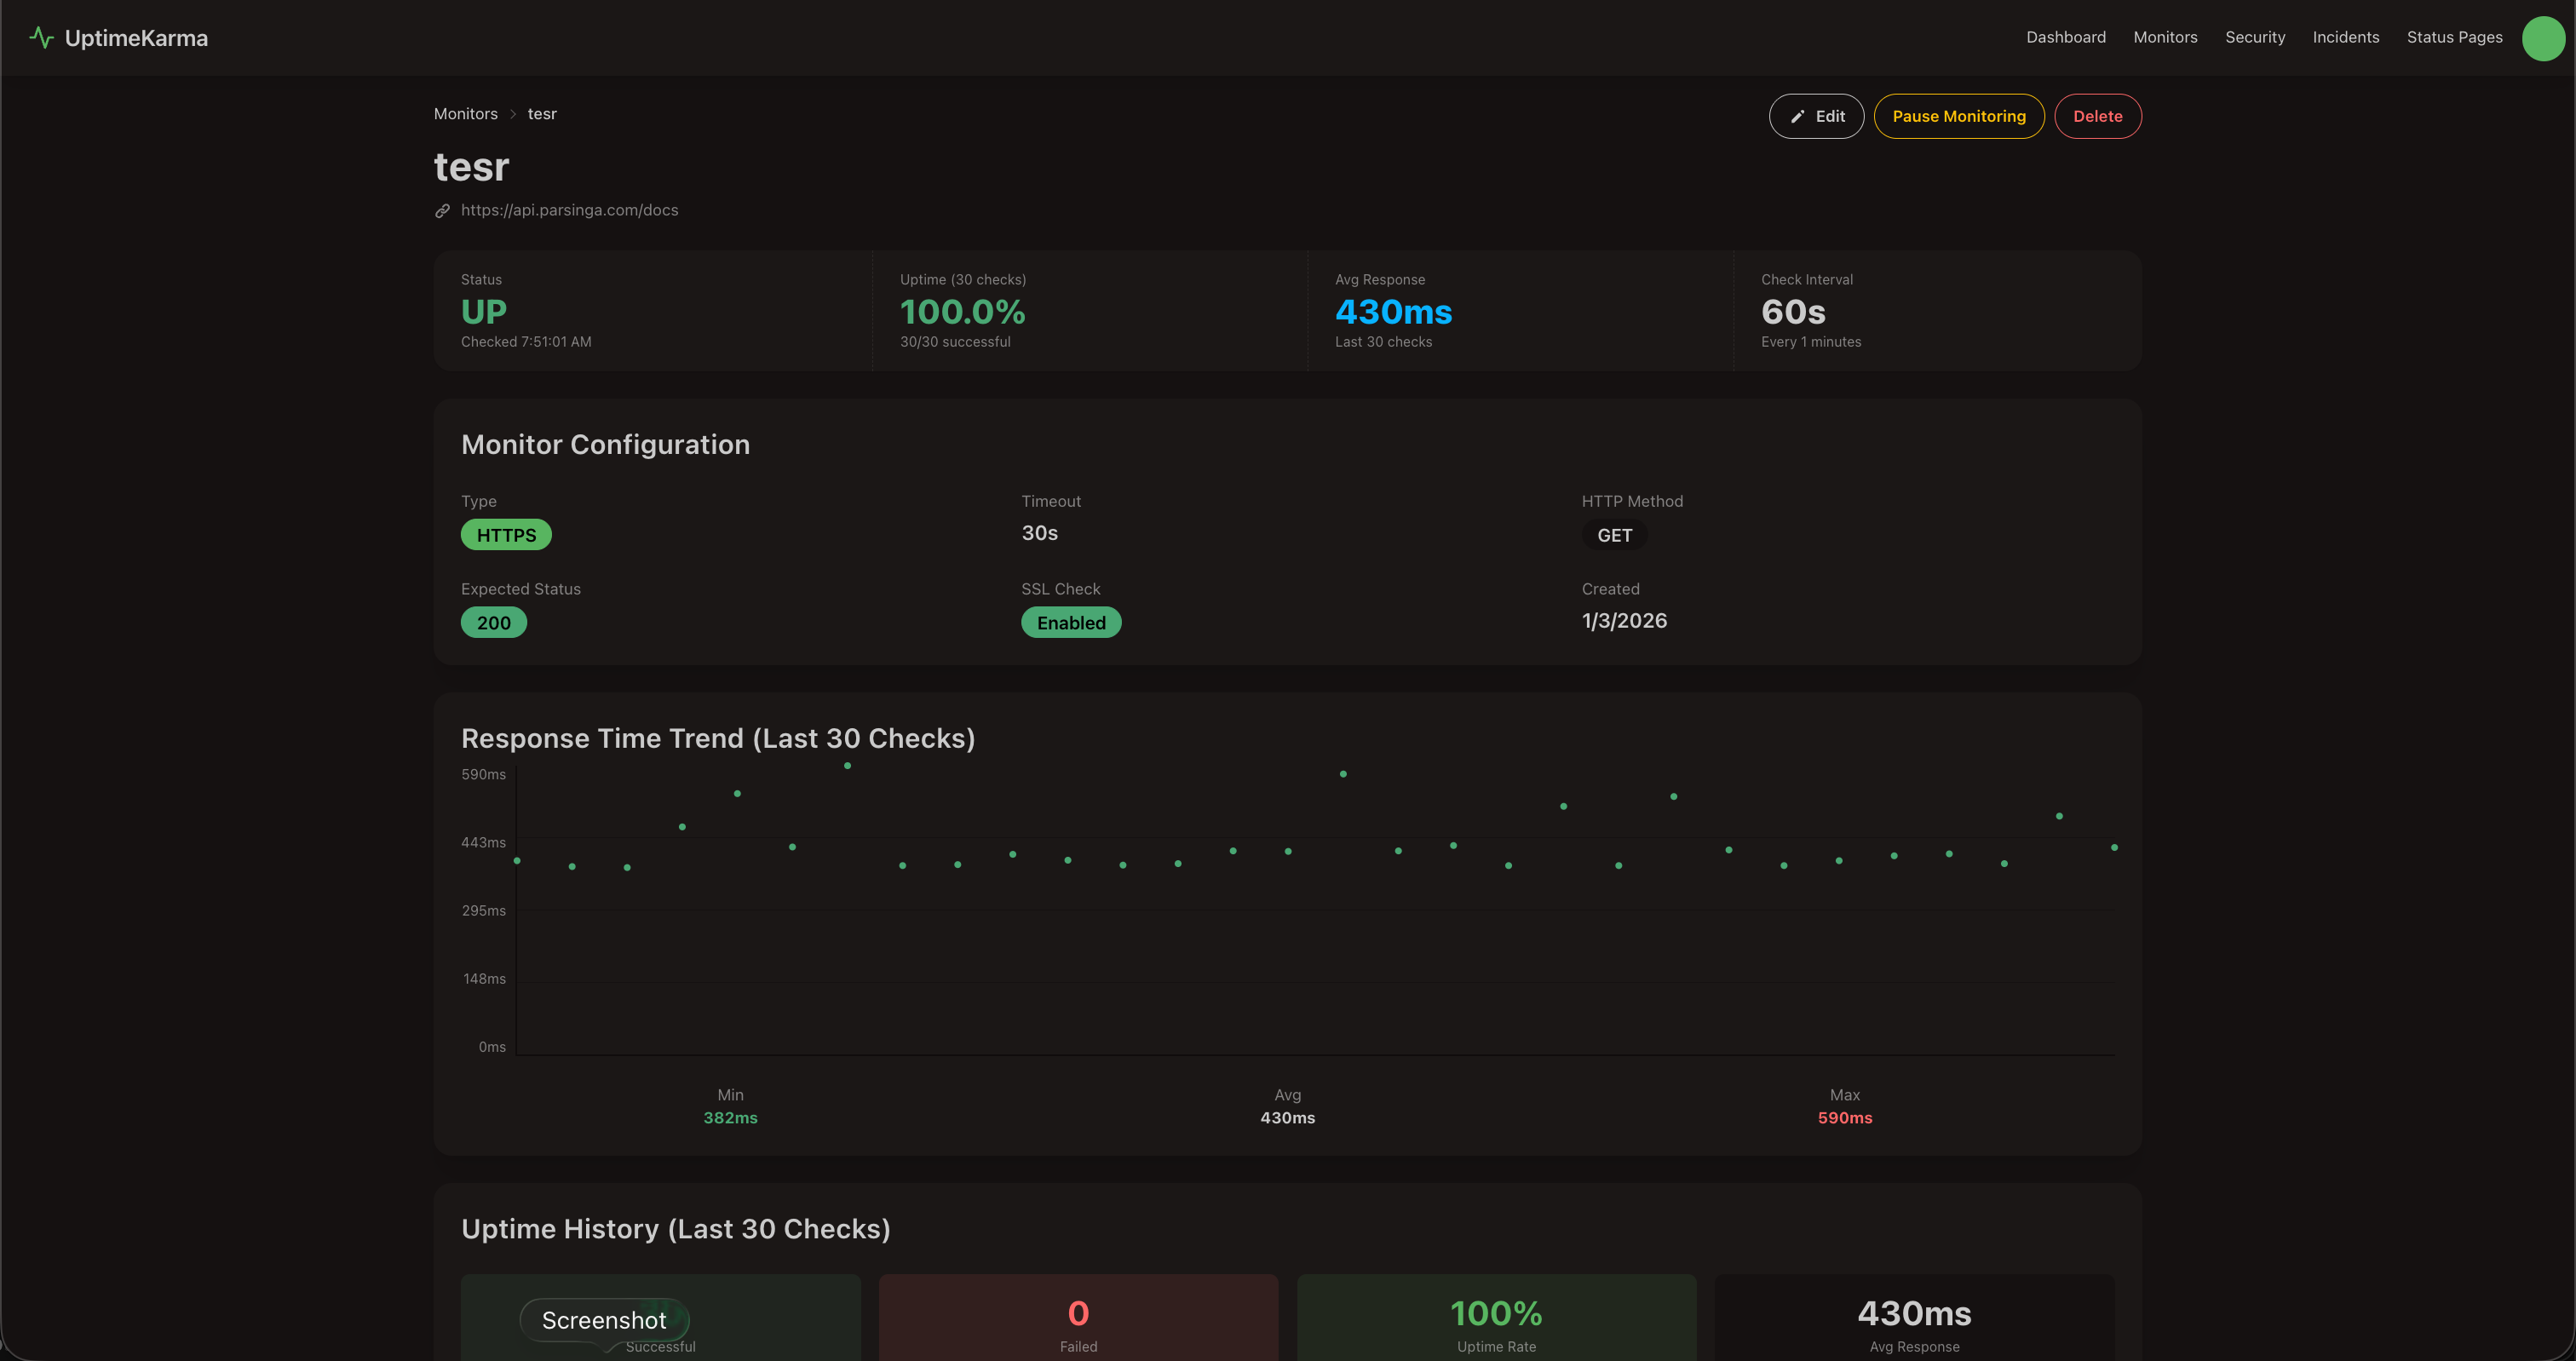Select the HTTPS type badge
This screenshot has width=2576, height=1361.
[x=506, y=534]
